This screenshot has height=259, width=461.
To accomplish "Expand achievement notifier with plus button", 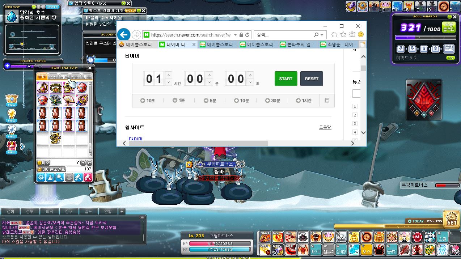I will point(123,3).
